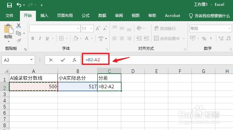Expand the 粘贴 options dropdown arrow
This screenshot has height=130, width=233.
[x=8, y=42]
